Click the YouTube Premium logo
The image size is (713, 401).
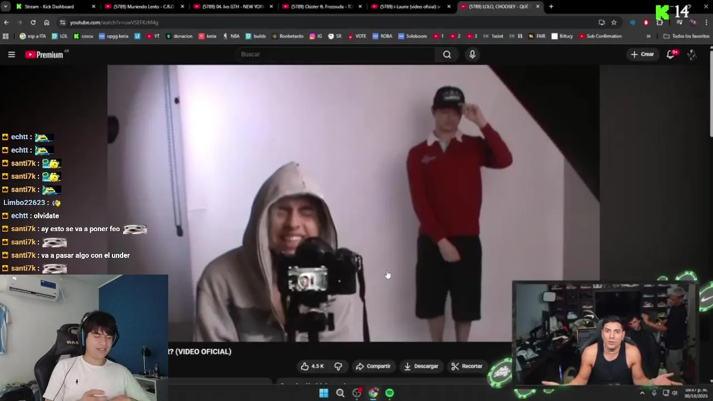pos(45,55)
